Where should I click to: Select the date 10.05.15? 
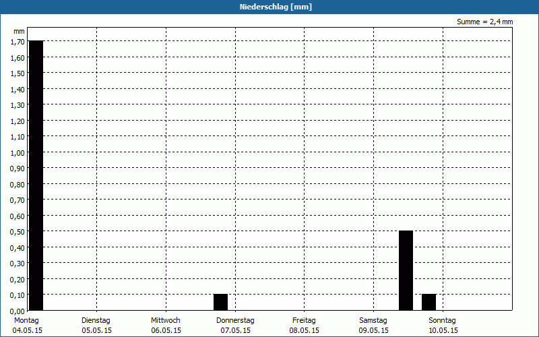point(443,330)
